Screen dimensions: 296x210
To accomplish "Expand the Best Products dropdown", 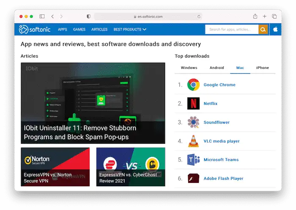I will (130, 29).
